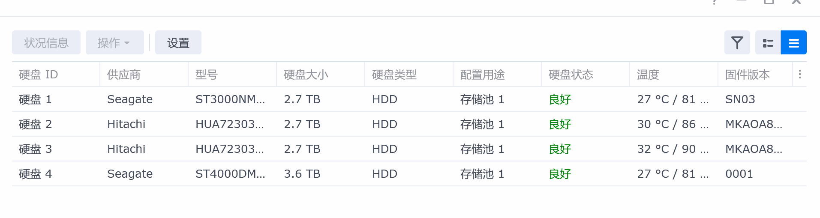
Task: Select the 硬盘 2 Hitachi row
Action: [409, 124]
